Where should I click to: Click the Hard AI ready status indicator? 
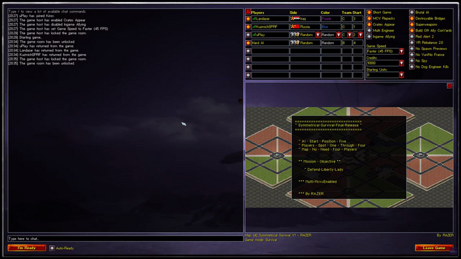248,43
